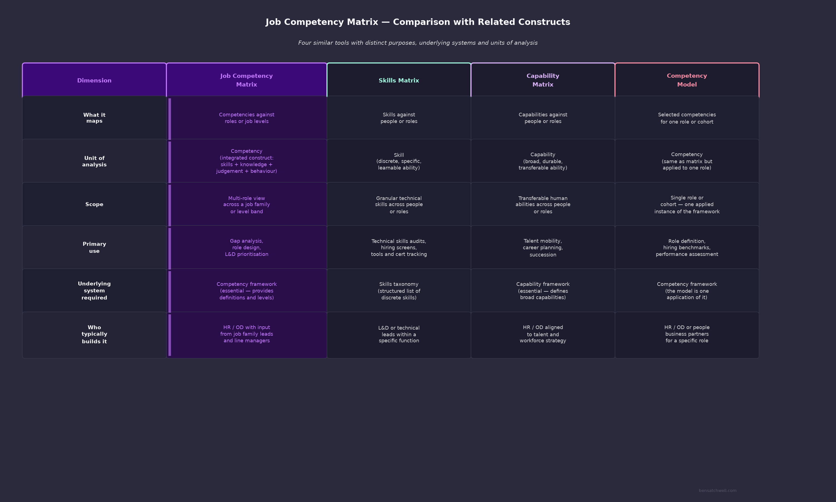Image resolution: width=836 pixels, height=502 pixels.
Task: Click the 'What it maps' row label
Action: (94, 118)
